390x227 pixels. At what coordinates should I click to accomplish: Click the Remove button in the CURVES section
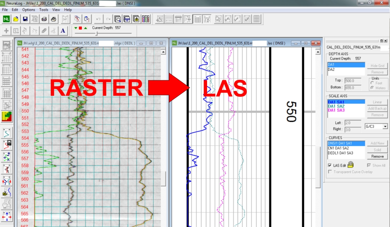point(377,156)
